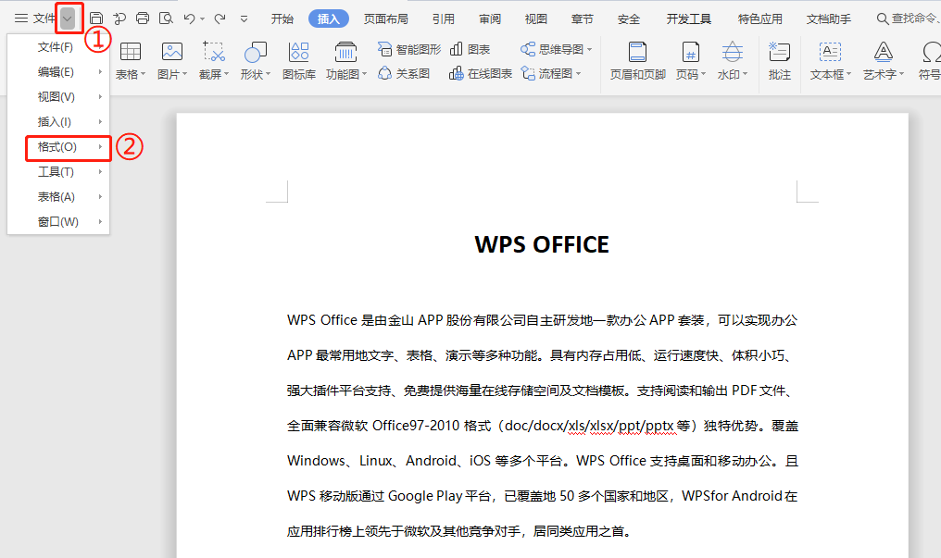
Task: Expand the 水印 dropdown arrow
Action: tap(745, 74)
